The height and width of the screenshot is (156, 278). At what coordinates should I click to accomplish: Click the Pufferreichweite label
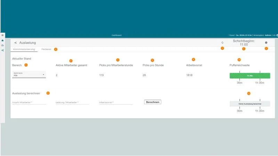pyautogui.click(x=239, y=65)
